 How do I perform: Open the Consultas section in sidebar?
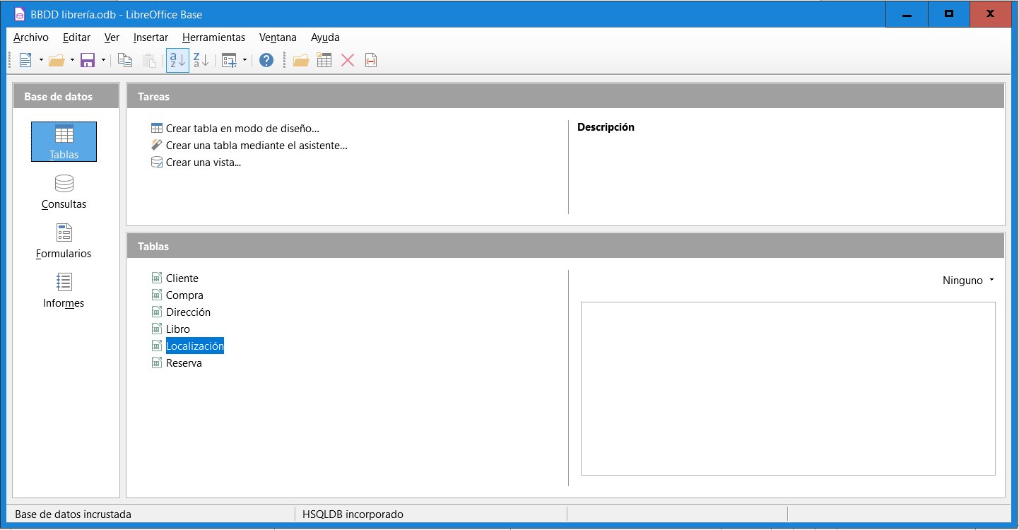(x=64, y=192)
